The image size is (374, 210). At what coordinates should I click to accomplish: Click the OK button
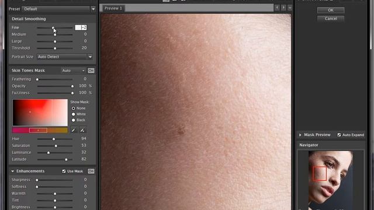click(331, 10)
